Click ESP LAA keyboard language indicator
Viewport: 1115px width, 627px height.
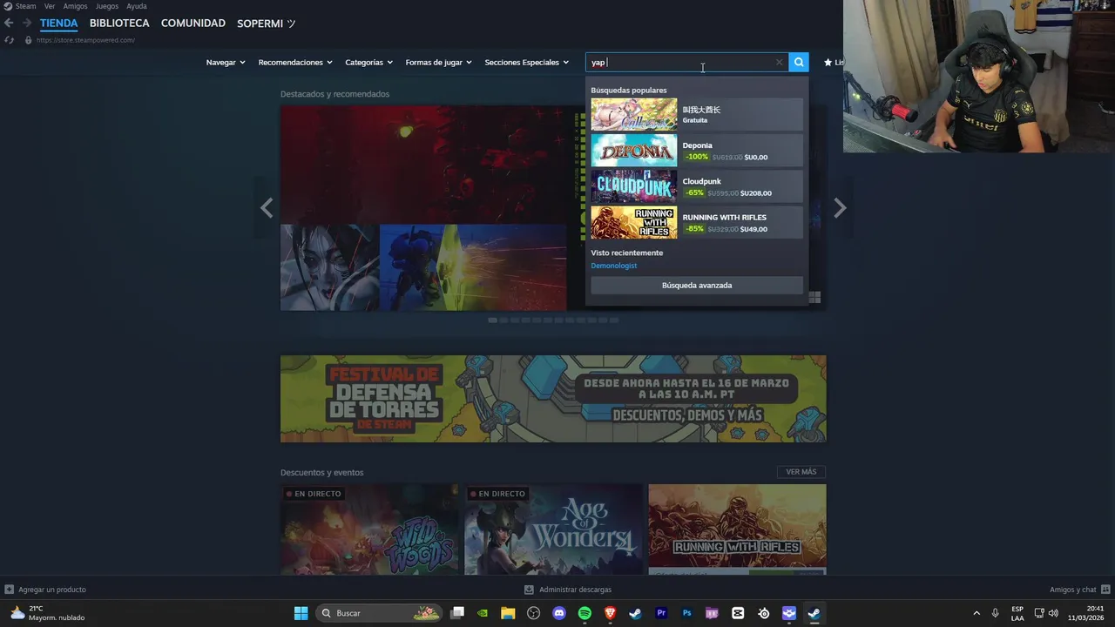(x=1017, y=613)
